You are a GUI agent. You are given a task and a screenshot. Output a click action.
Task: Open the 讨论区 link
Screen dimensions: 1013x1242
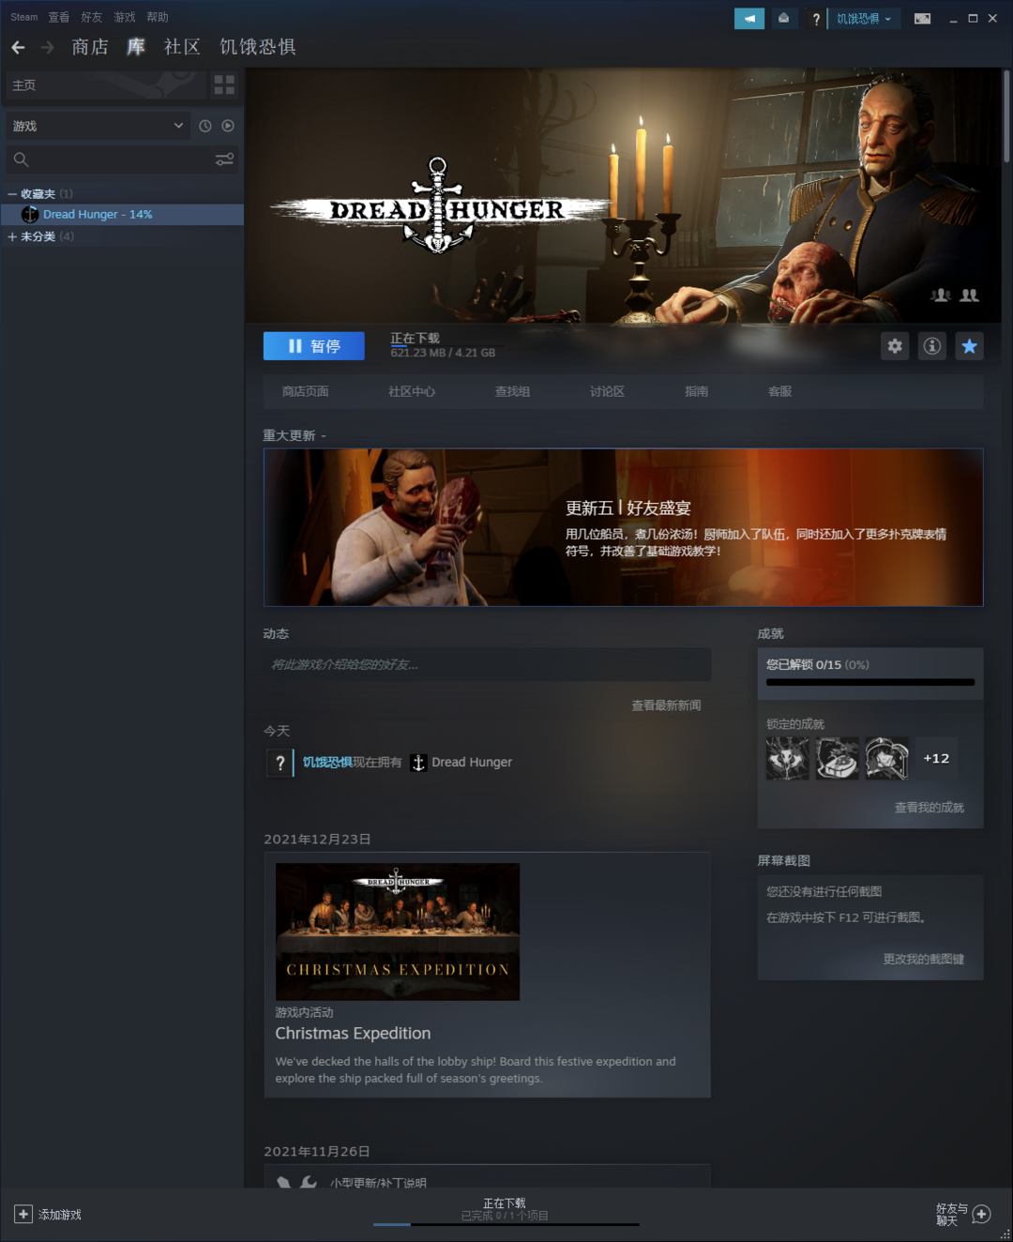point(607,391)
